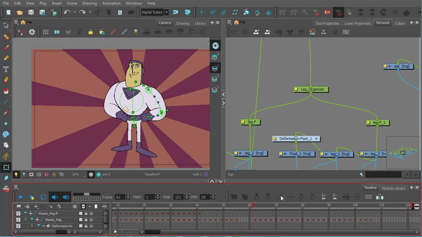Click the gear settings icon in Camera toolbar
Screen dimensions: 422x237
click(x=32, y=32)
